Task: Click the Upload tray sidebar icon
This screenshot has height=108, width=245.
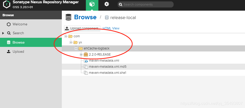Action: [x=9, y=51]
